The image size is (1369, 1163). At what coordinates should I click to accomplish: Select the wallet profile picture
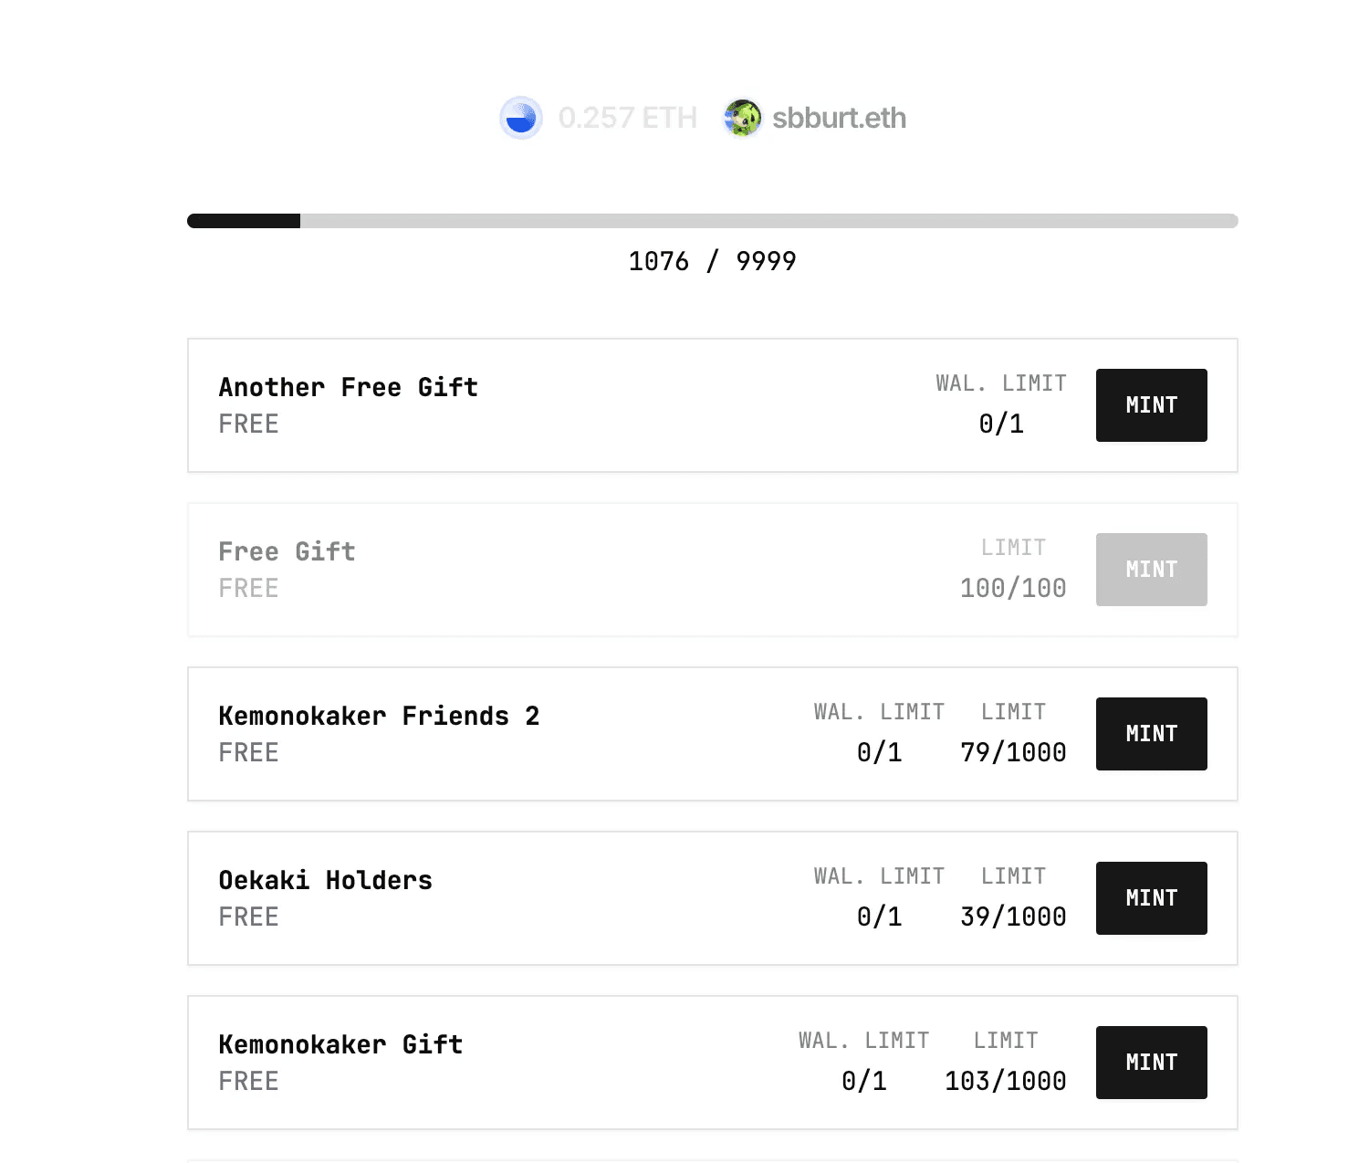pyautogui.click(x=743, y=117)
